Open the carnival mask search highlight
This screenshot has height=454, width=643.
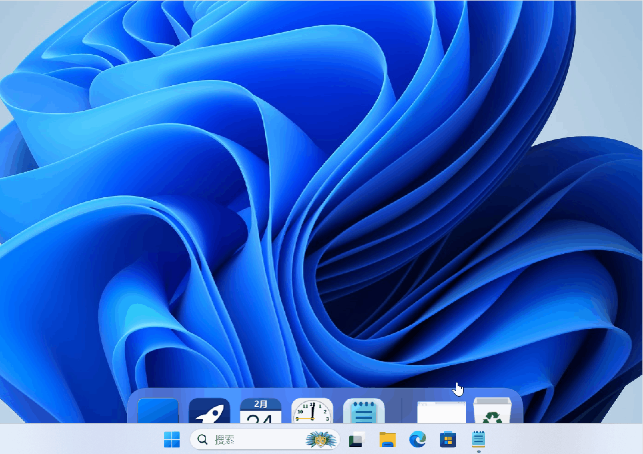click(x=321, y=440)
